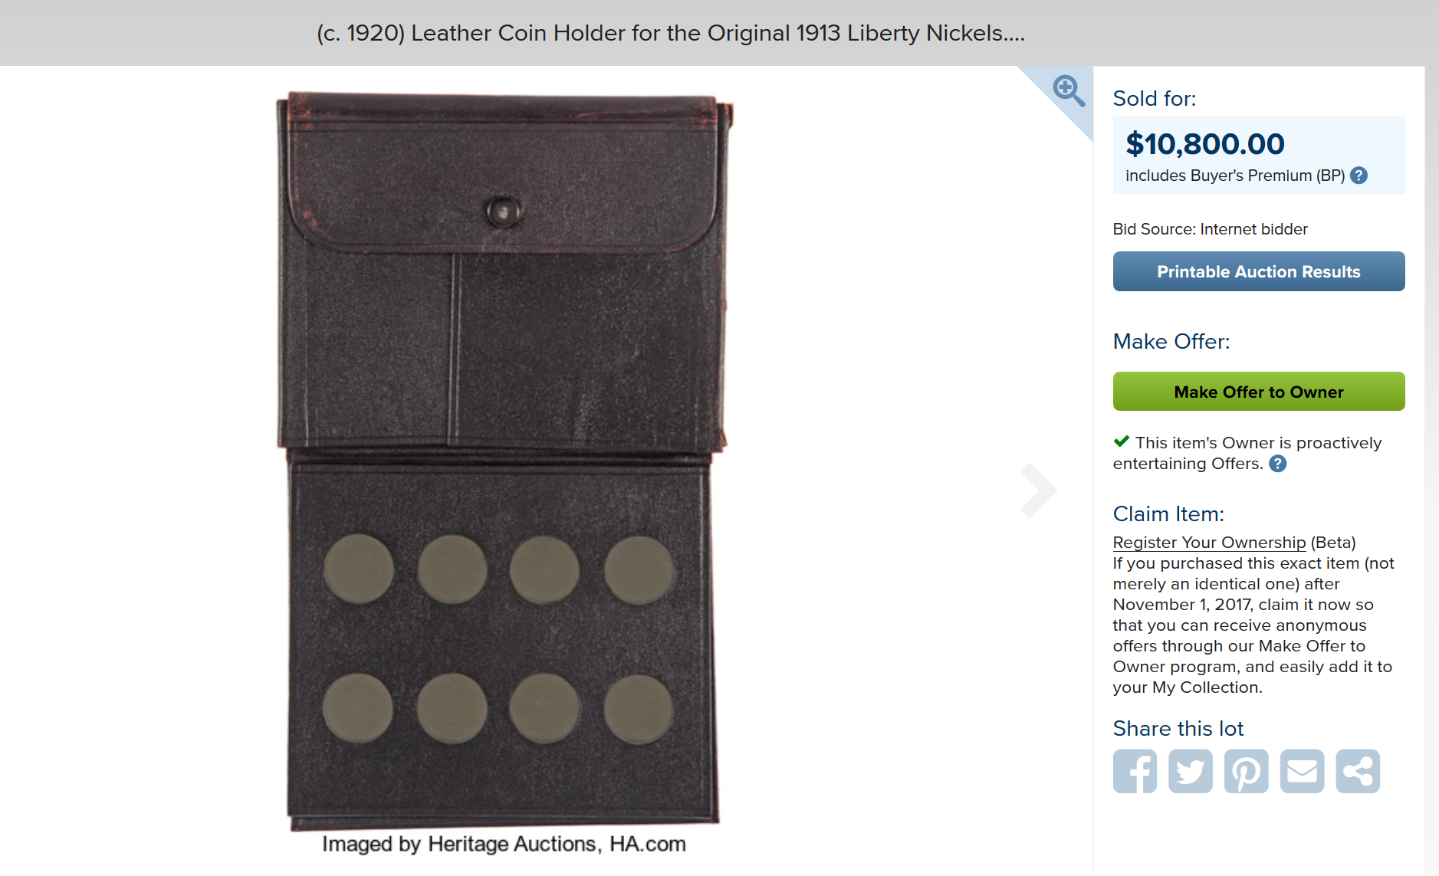Click Make Offer to Owner button

pos(1259,392)
